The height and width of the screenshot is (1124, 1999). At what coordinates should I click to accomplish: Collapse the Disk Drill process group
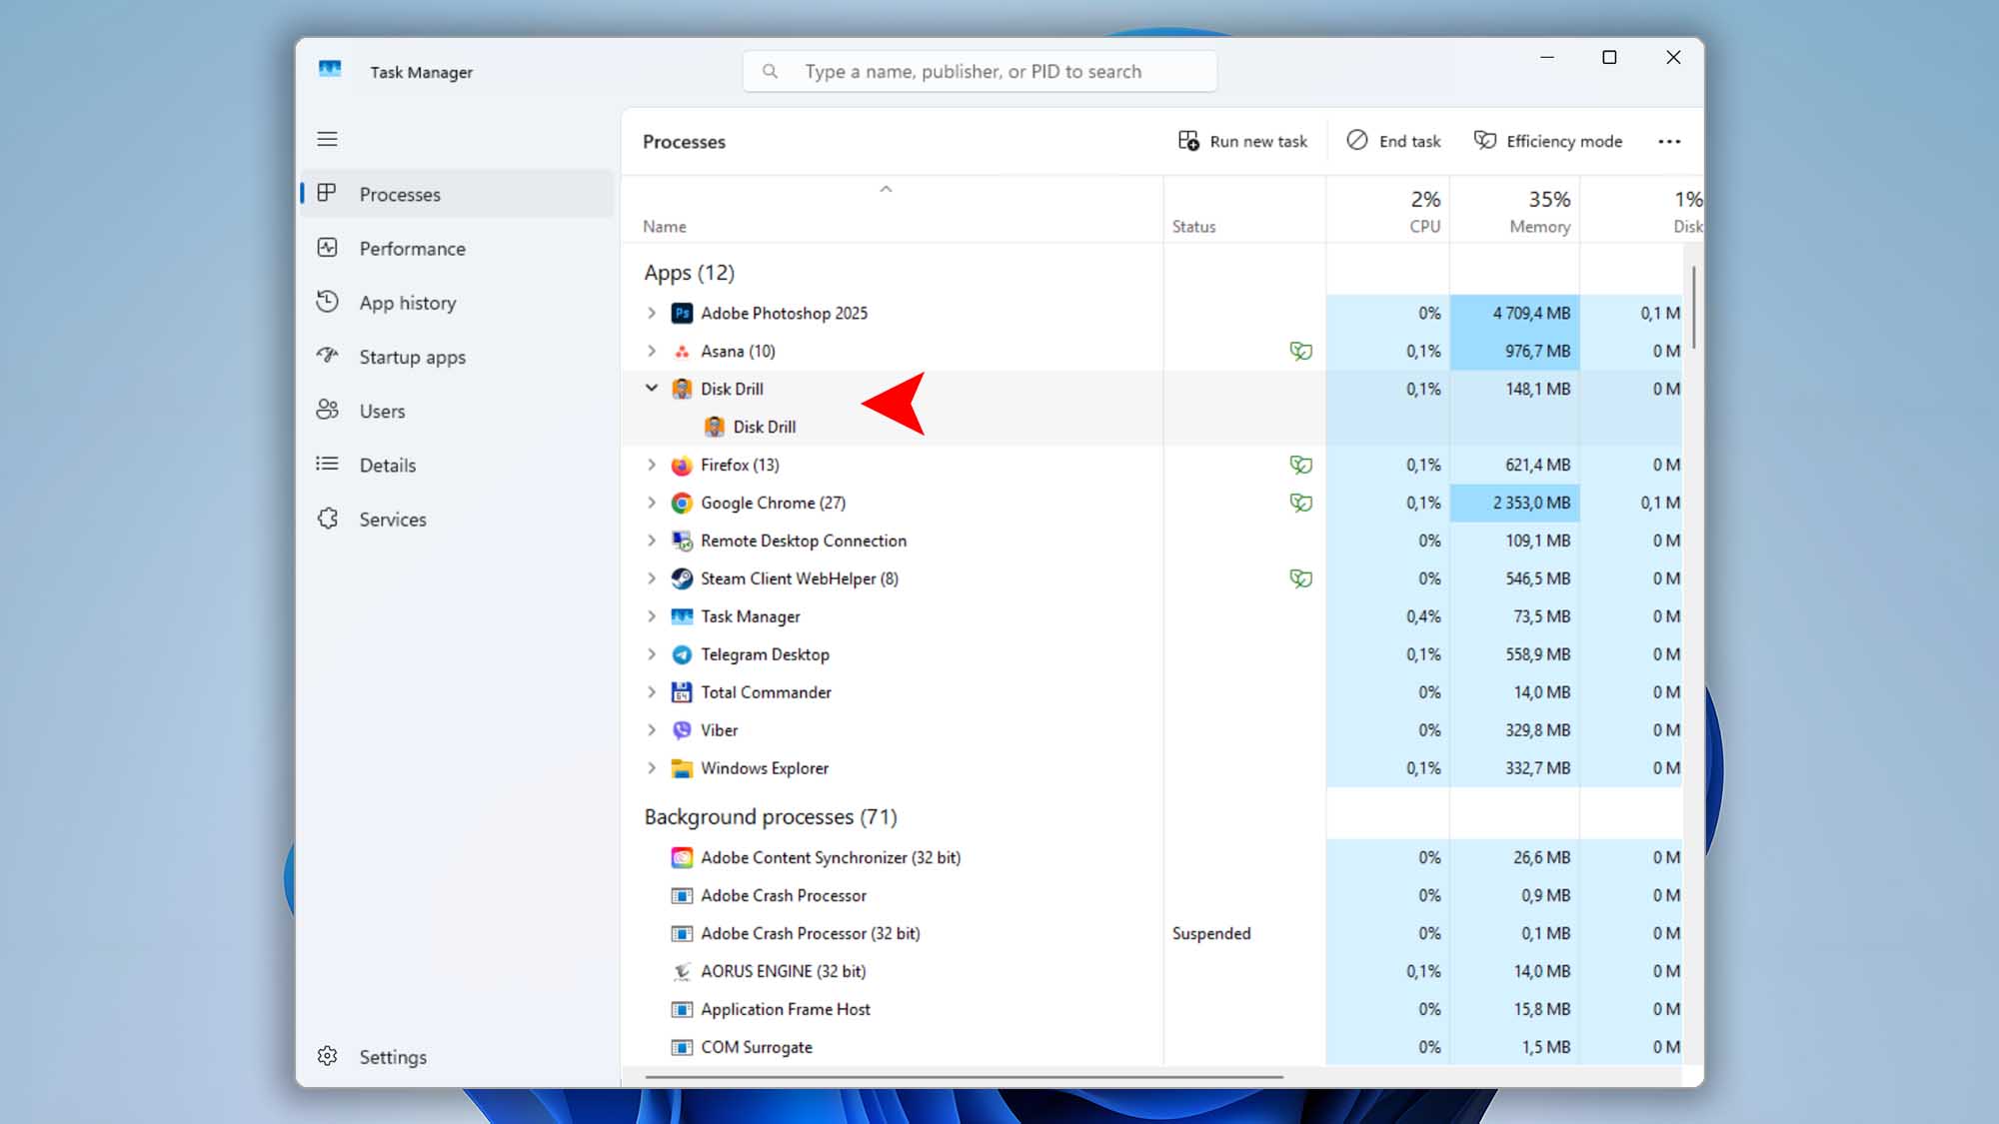click(652, 389)
